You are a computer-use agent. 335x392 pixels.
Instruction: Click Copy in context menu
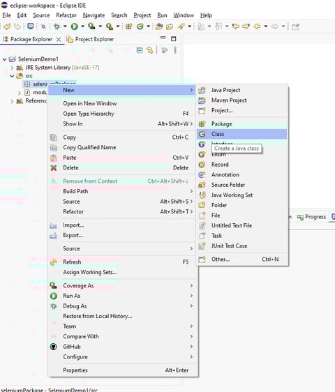122,137
